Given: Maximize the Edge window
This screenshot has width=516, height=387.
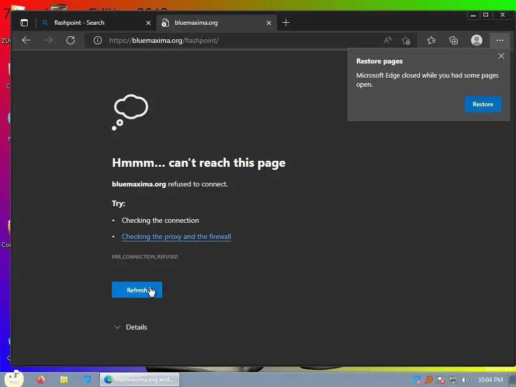Looking at the screenshot, I should tap(486, 15).
